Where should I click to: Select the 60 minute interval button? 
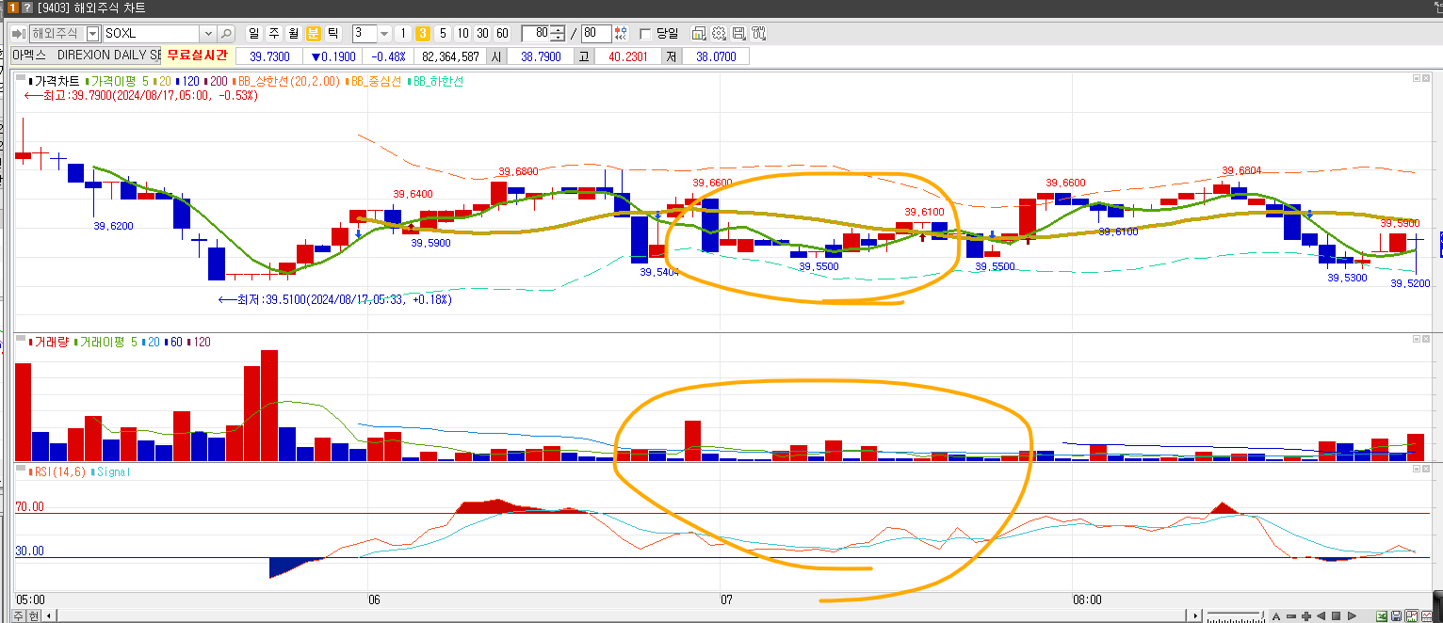pos(502,34)
